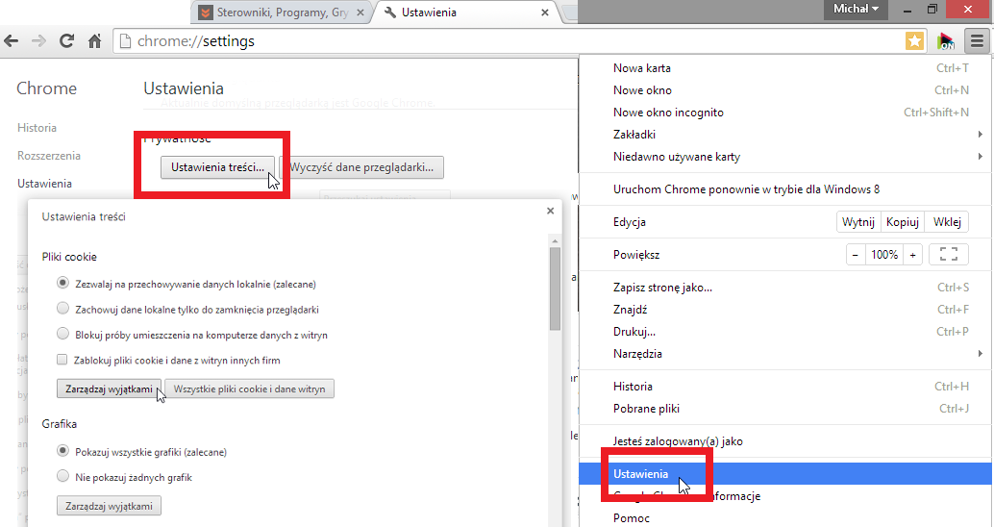The image size is (994, 527).
Task: Select Blokuj próby umieszczenia danych z witryn
Action: click(x=62, y=334)
